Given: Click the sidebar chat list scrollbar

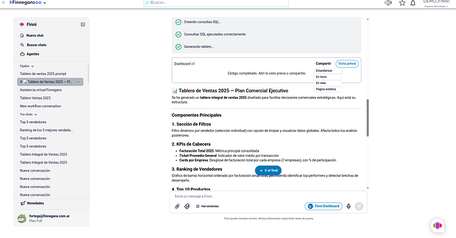Looking at the screenshot, I should (x=88, y=73).
